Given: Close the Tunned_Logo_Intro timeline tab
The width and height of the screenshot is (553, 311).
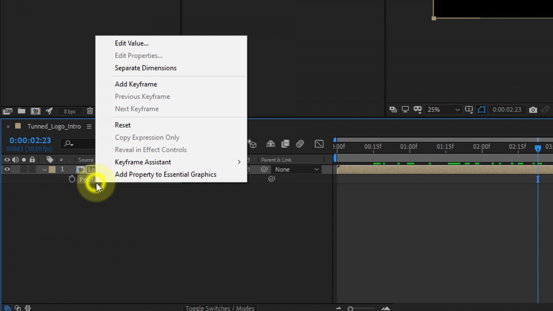Looking at the screenshot, I should click(x=7, y=126).
